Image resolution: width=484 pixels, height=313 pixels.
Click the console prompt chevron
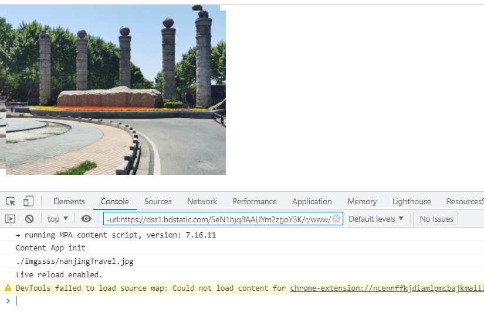coord(8,301)
